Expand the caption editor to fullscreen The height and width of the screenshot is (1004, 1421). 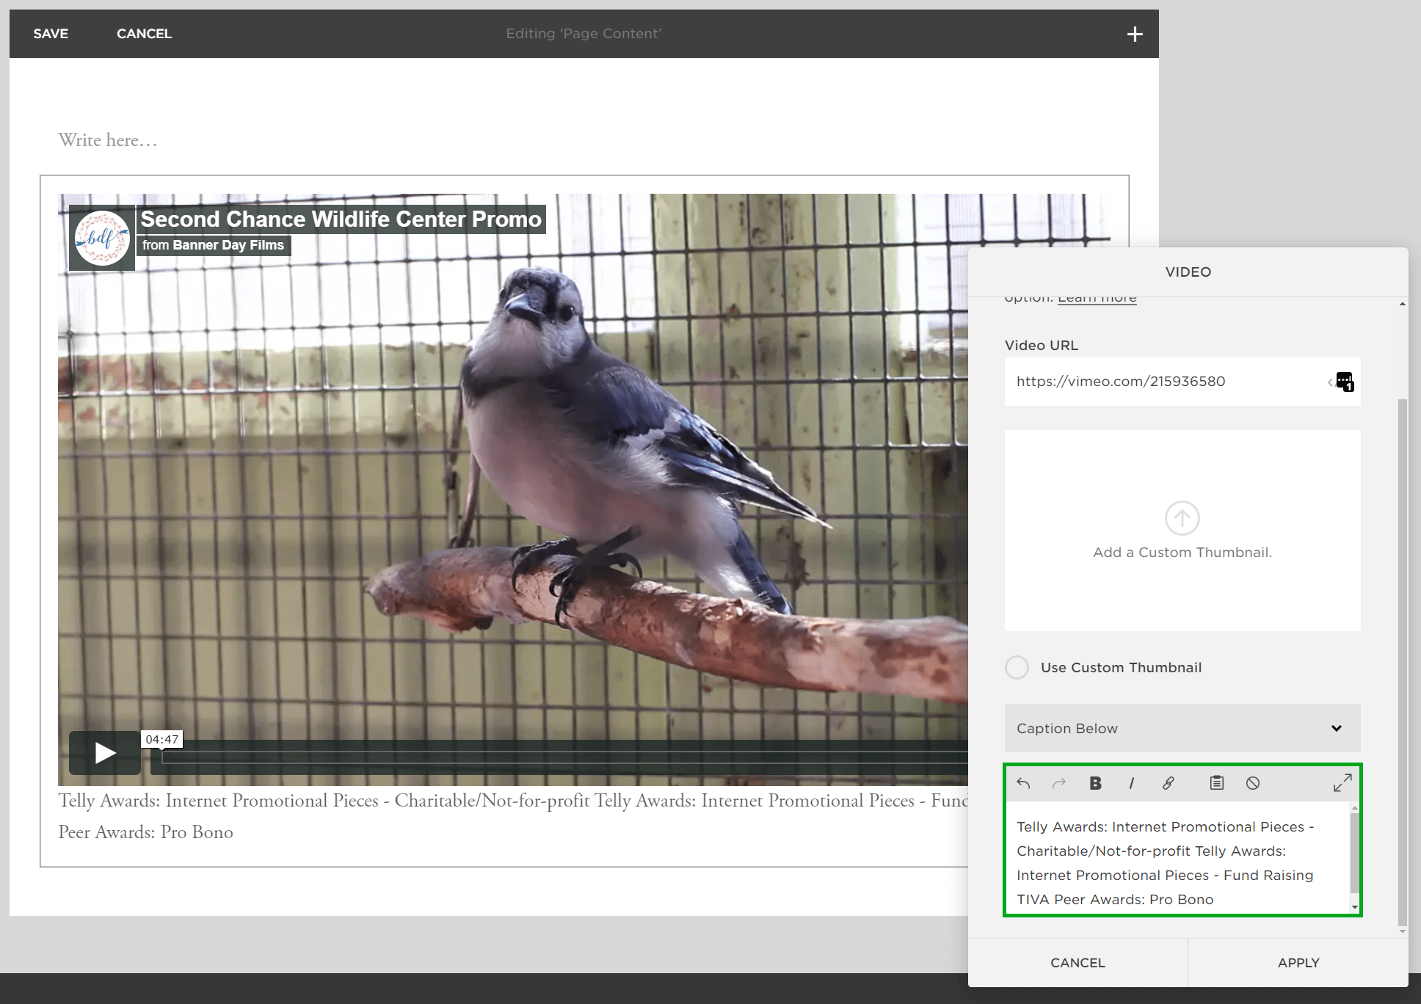1342,783
